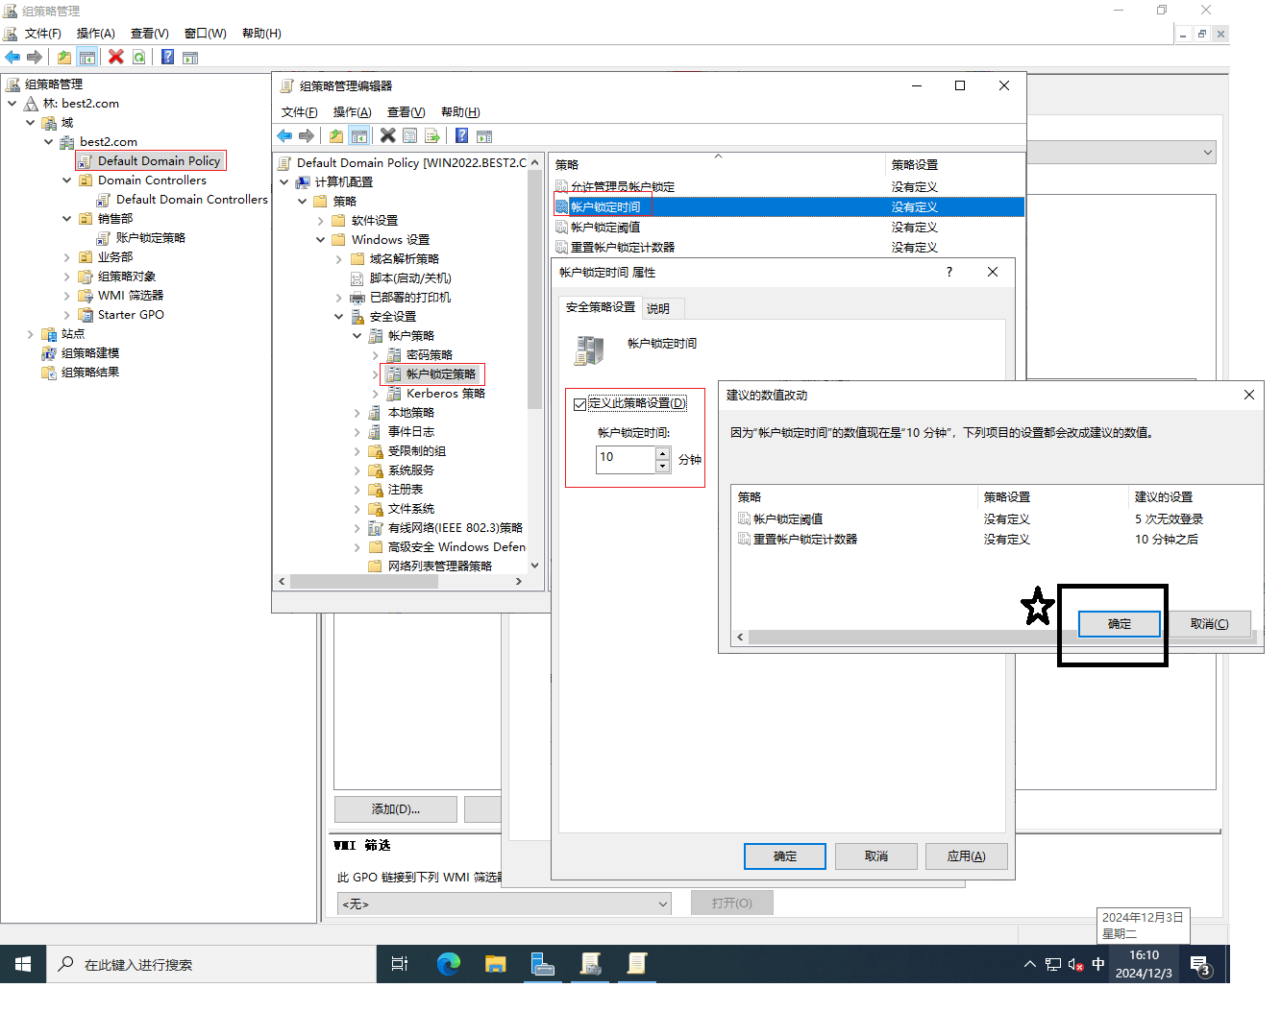Click the taskbar search box
This screenshot has width=1281, height=1012.
[211, 964]
